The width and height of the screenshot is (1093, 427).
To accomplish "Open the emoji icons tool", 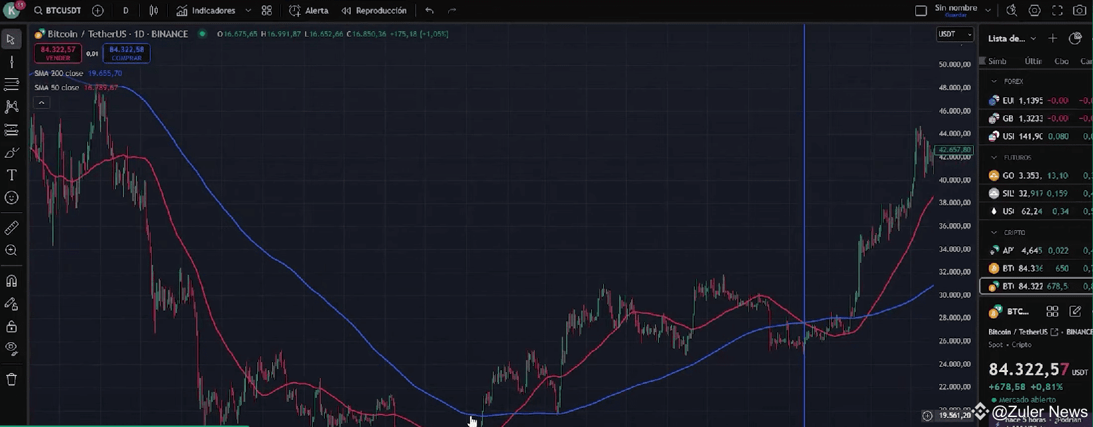I will 11,197.
